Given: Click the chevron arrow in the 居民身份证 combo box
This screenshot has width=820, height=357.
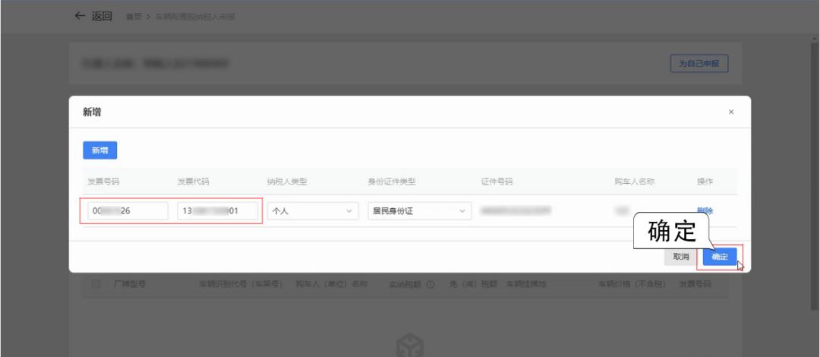Looking at the screenshot, I should click(x=462, y=211).
